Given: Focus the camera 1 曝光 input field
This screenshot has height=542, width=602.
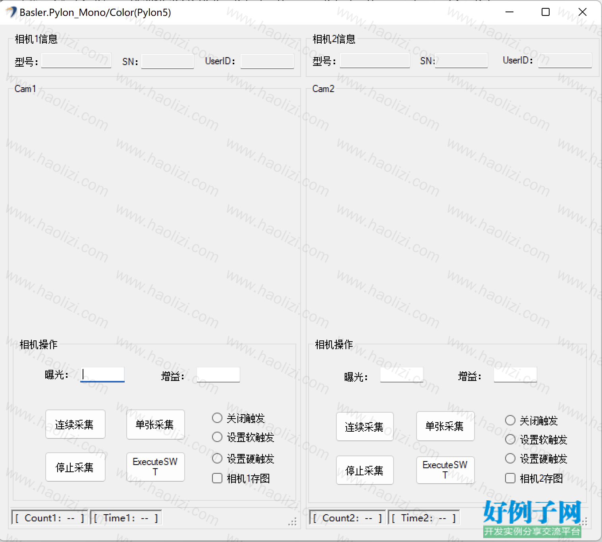Looking at the screenshot, I should tap(102, 375).
